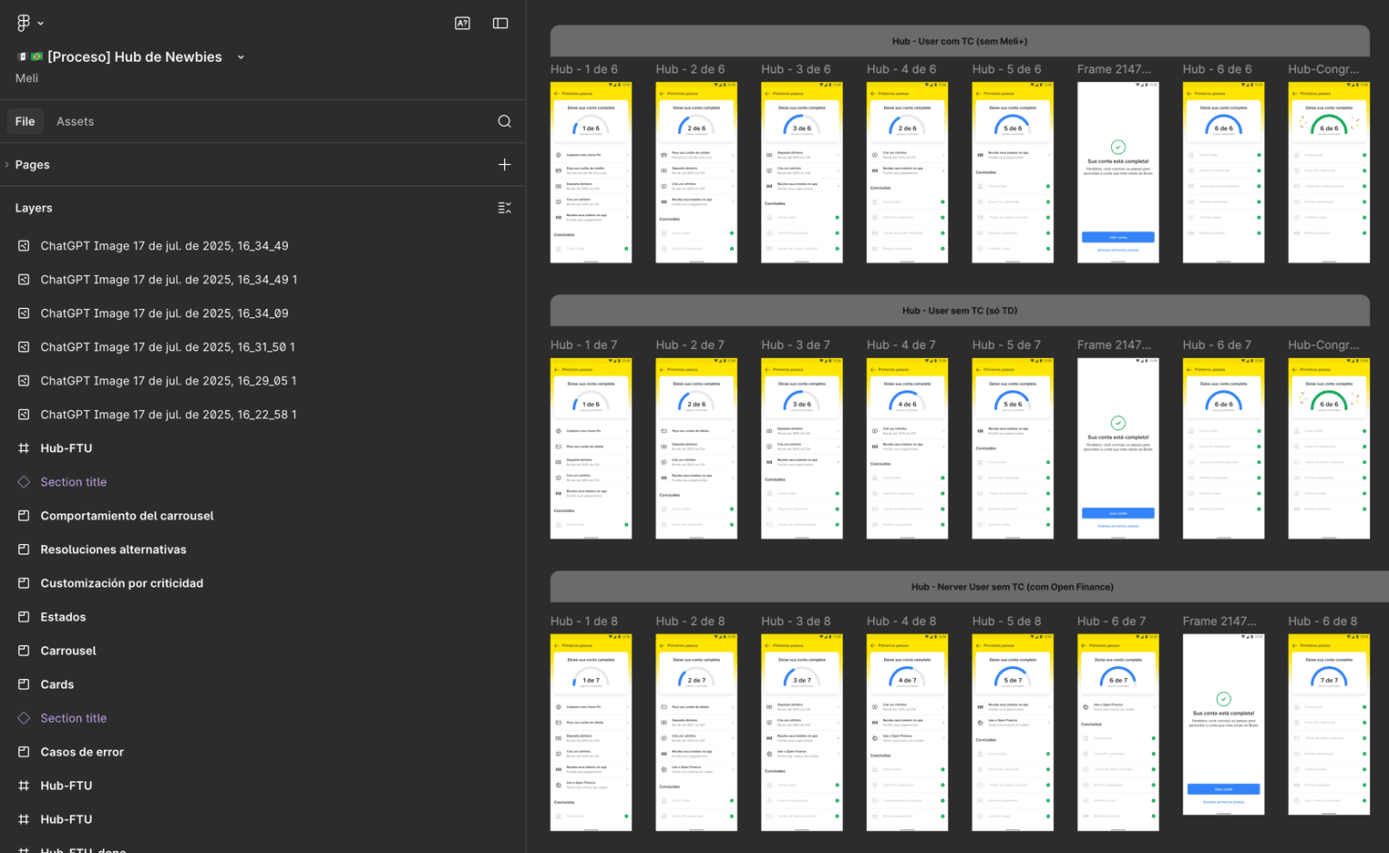The image size is (1389, 853).
Task: Click the Pages section label
Action: (32, 165)
